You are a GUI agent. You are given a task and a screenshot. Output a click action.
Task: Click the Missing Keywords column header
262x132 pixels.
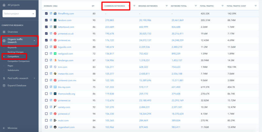tap(148, 6)
